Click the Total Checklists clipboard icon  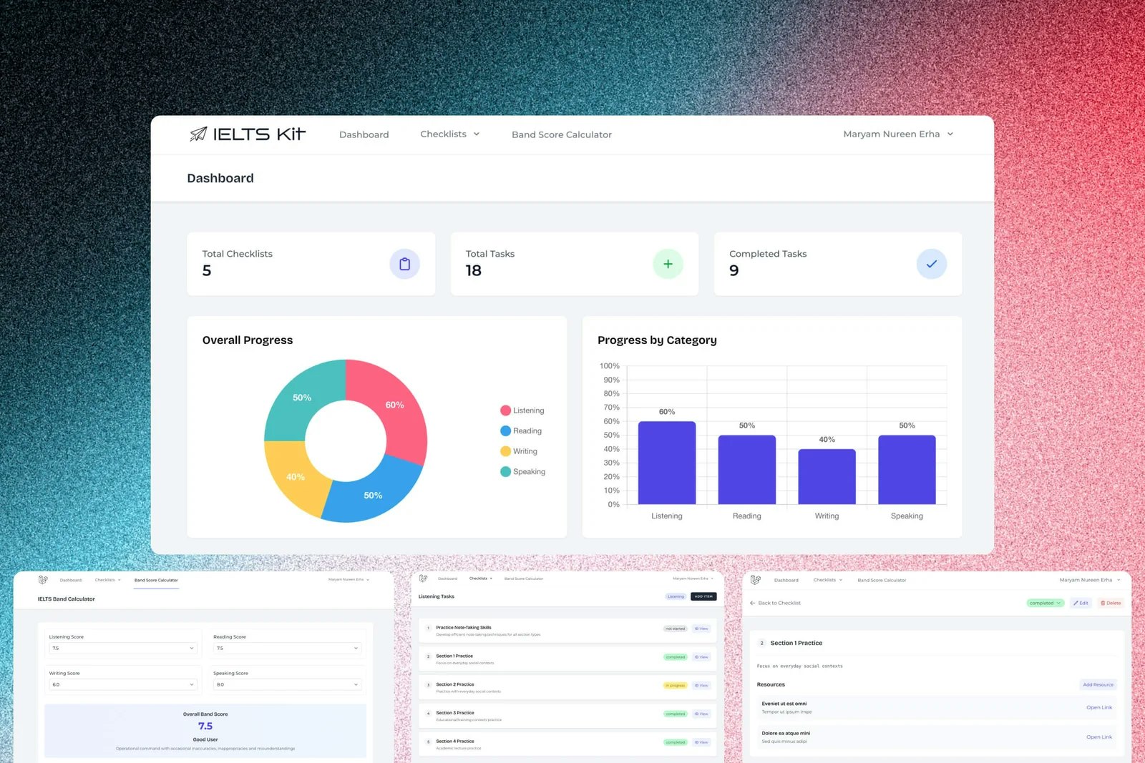tap(404, 264)
